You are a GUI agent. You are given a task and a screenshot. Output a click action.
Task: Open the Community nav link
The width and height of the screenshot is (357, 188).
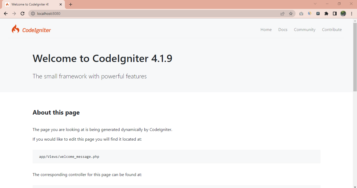pyautogui.click(x=305, y=30)
